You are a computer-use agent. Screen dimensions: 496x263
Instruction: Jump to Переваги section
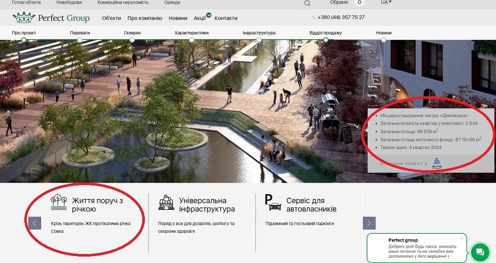click(x=80, y=33)
